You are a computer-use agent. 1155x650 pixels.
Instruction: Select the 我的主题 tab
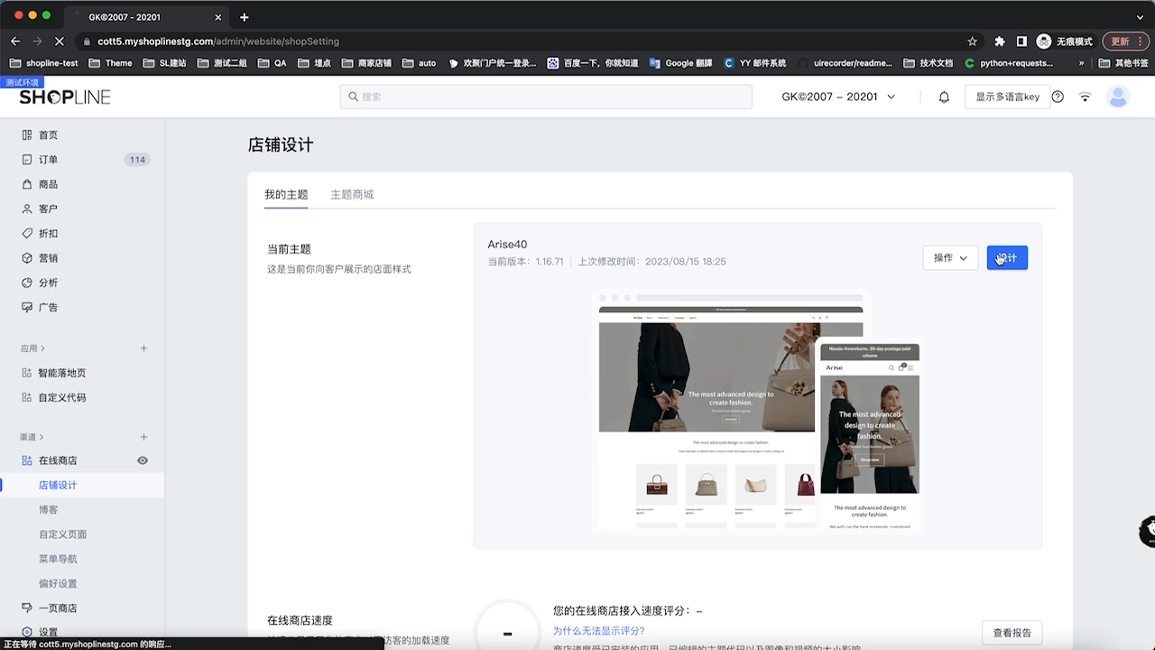click(286, 194)
